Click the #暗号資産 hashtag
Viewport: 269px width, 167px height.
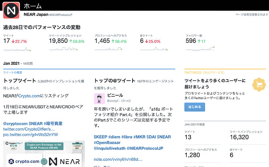53,124
